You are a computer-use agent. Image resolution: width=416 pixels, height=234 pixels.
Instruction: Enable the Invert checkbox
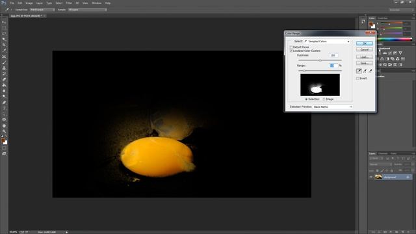click(x=357, y=78)
